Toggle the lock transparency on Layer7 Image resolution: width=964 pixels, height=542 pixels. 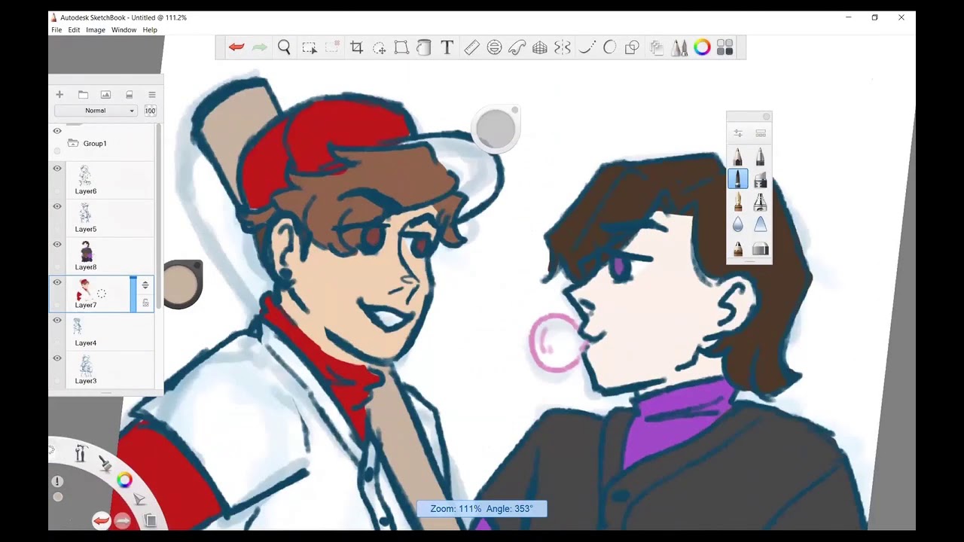pyautogui.click(x=145, y=303)
